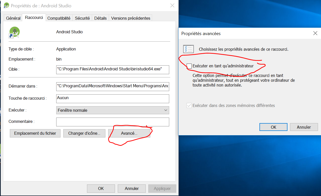Click Changer d'icône button
The height and width of the screenshot is (196, 321).
click(x=84, y=133)
